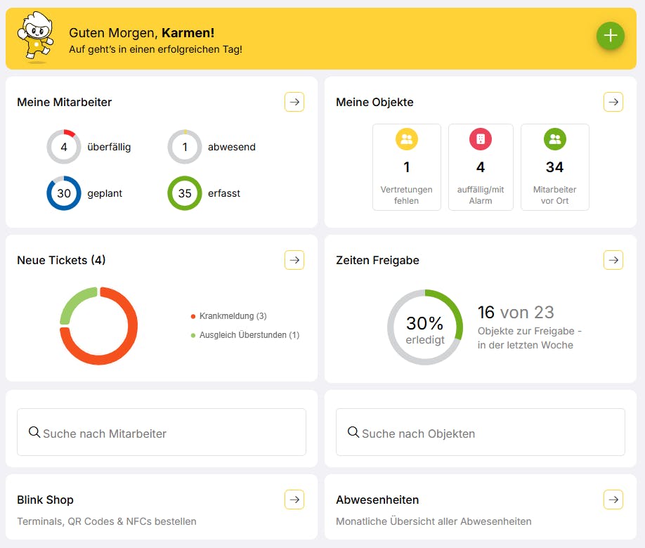645x548 pixels.
Task: Click the mascot character icon
Action: click(x=36, y=37)
